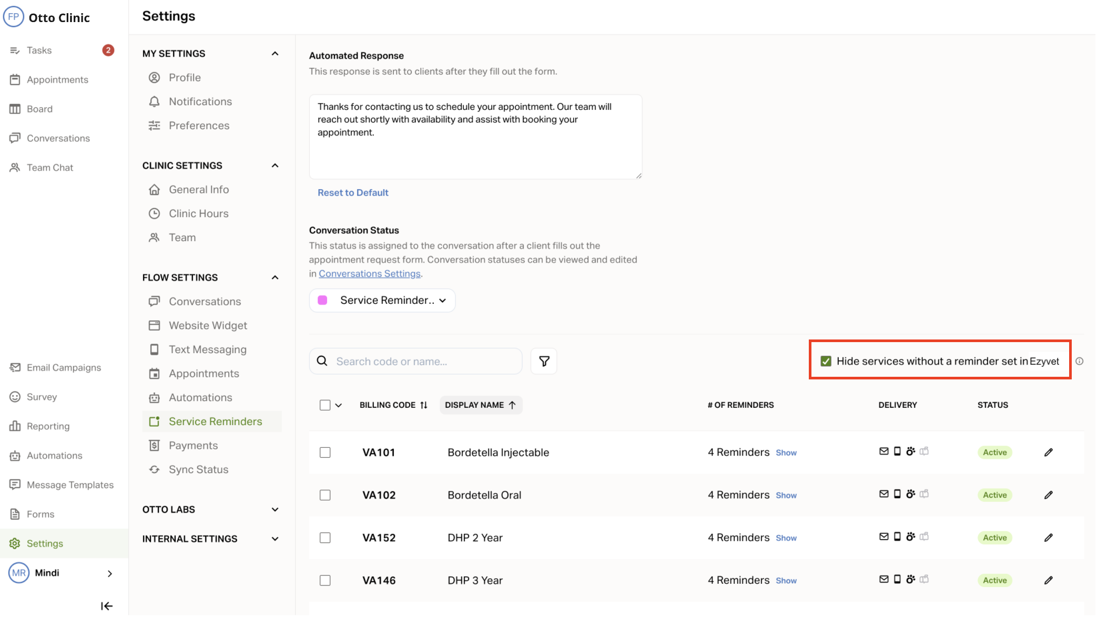Open Team Chat
This screenshot has width=1097, height=618.
coord(50,168)
